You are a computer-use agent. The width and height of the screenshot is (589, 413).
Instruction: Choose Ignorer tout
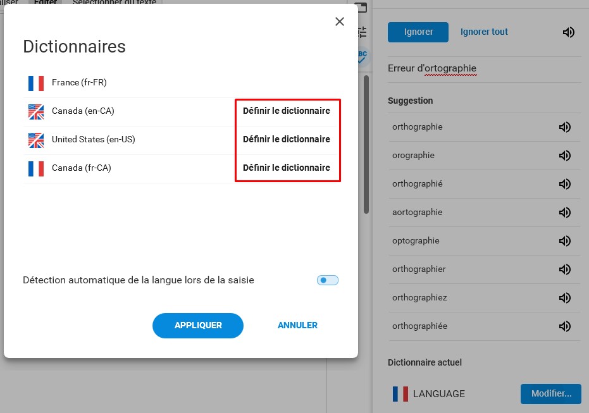tap(484, 32)
